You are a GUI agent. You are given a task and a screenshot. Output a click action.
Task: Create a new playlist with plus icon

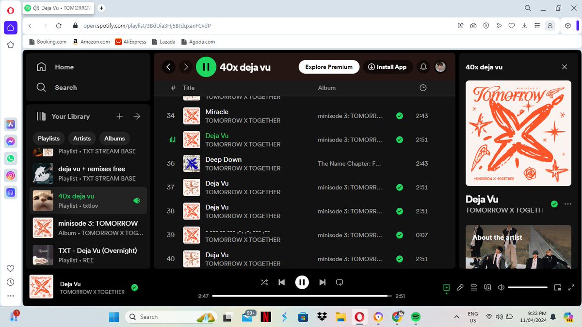(x=120, y=116)
